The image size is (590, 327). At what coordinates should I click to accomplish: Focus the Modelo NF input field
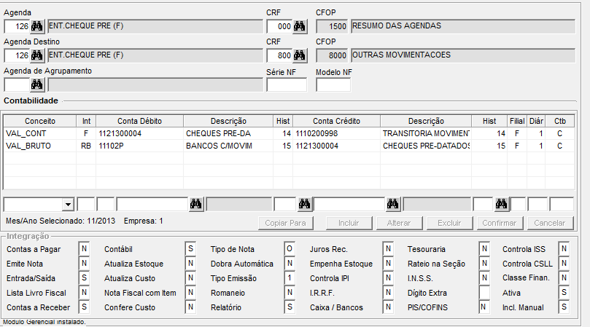click(333, 84)
